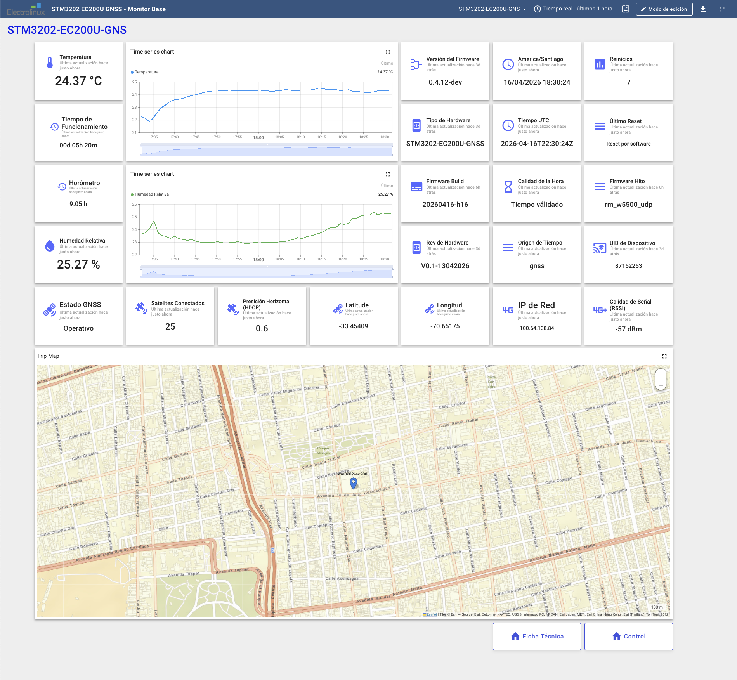Go to the Control dashboard
The width and height of the screenshot is (737, 680).
(628, 637)
